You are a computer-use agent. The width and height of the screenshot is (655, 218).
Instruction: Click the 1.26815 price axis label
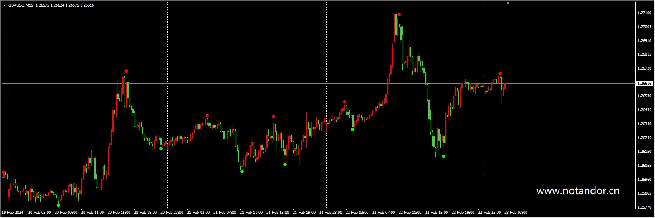coord(644,54)
